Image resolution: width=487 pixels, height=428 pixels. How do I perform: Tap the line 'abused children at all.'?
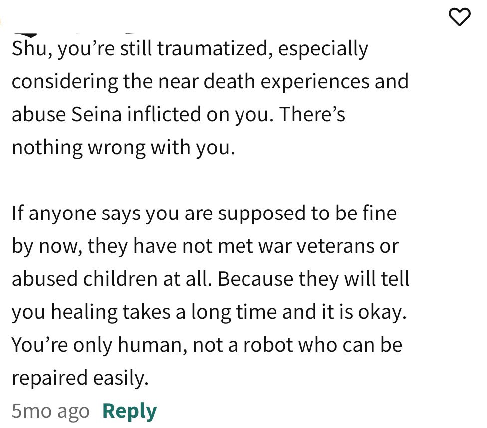point(112,279)
